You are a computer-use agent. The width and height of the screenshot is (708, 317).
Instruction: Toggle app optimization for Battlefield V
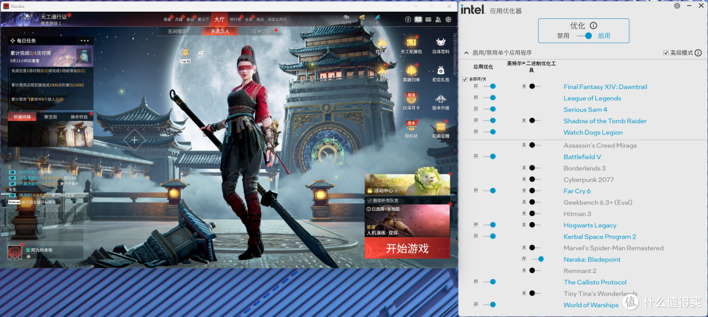(490, 157)
